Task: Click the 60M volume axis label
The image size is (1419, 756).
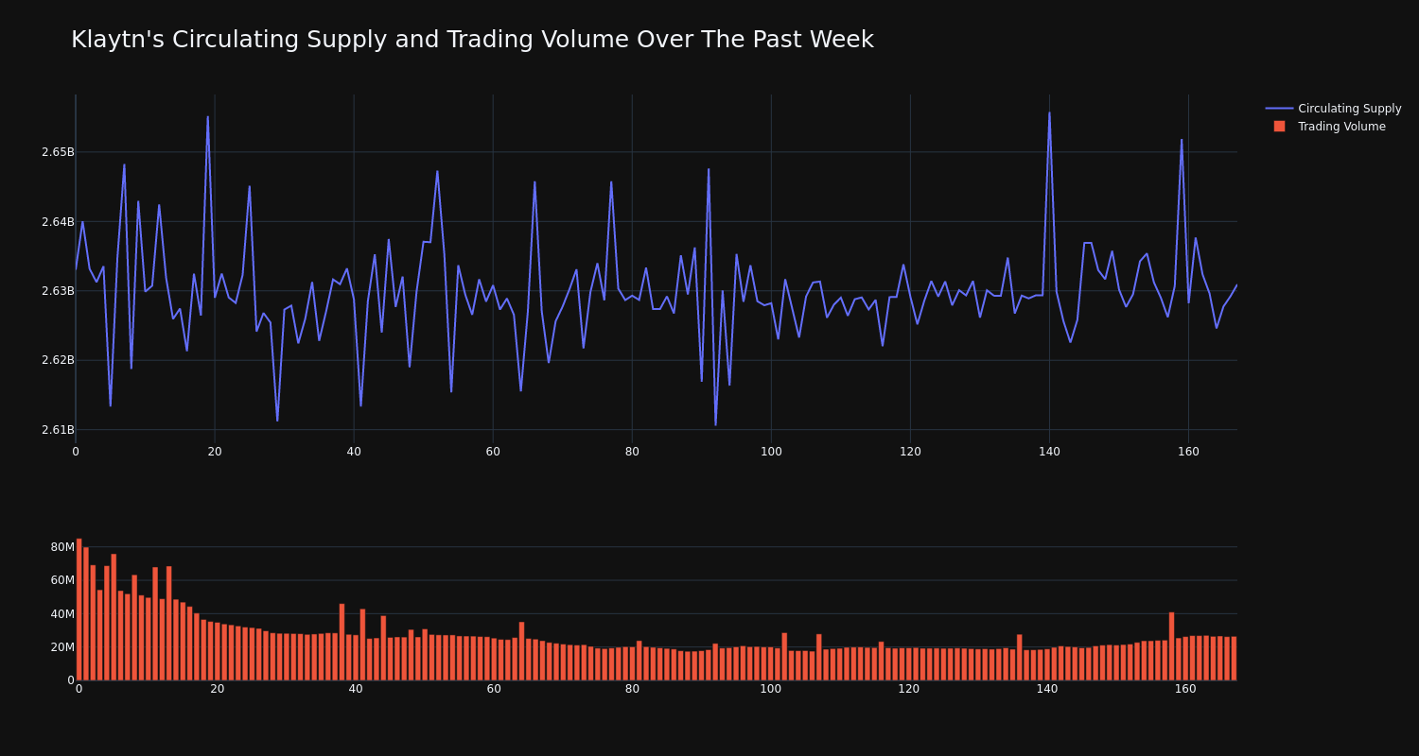Action: click(62, 580)
